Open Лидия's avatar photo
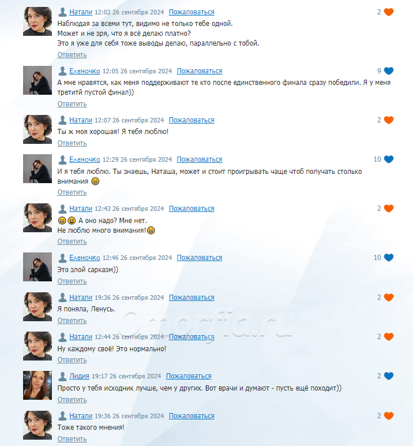This screenshot has height=446, width=413. pos(37,385)
